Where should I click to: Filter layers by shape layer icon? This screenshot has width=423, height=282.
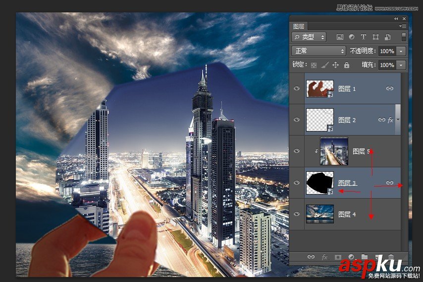pyautogui.click(x=375, y=37)
